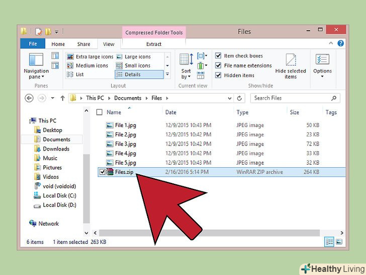Click Size all columns to fit
Viewport: 366px width, 275px height.
(200, 75)
